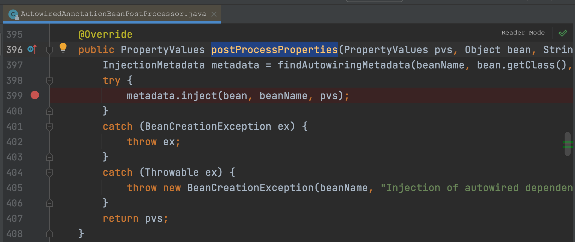Select the AutowiredAnnotationBeanPostProcessor.java tab

112,14
